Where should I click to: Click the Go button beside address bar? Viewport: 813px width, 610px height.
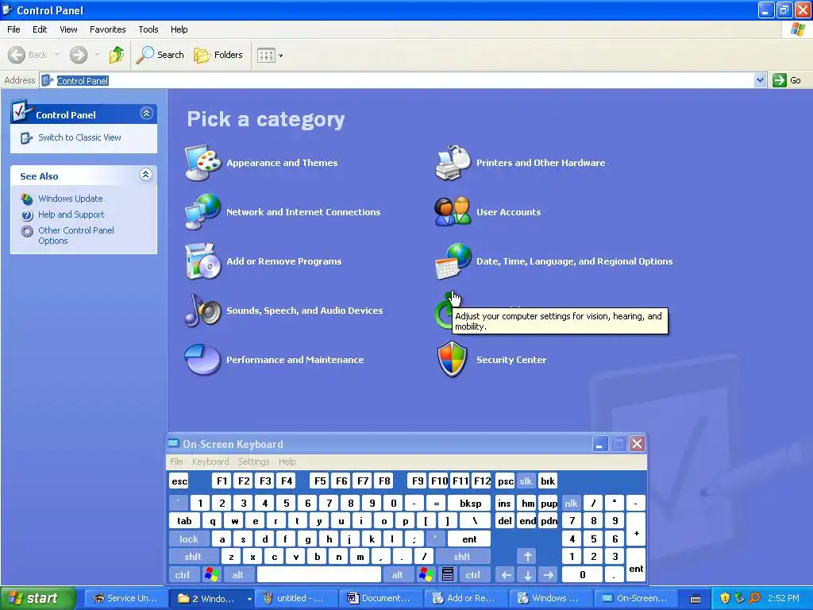tap(787, 80)
